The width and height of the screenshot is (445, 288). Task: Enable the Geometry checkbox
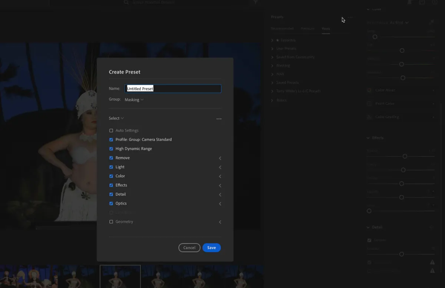click(111, 221)
